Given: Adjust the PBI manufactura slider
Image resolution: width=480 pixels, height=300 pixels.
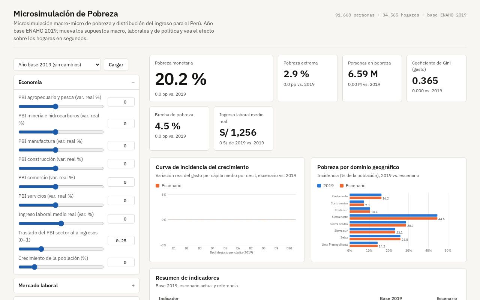Looking at the screenshot, I should point(61,150).
